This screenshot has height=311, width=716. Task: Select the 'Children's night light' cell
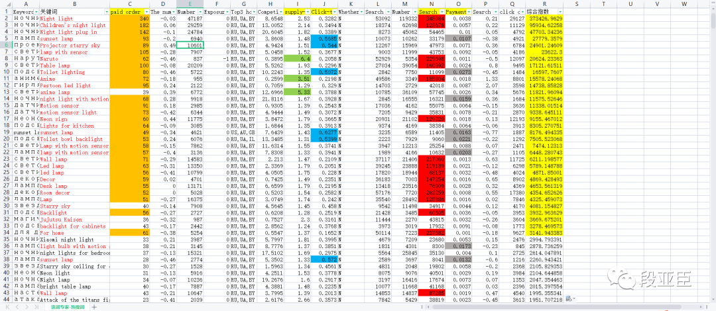tap(74, 25)
